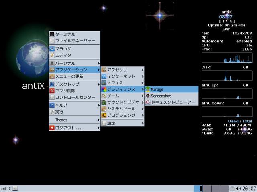
Task: Expand the デスクトップ submenu arrow
Action: pyautogui.click(x=99, y=84)
